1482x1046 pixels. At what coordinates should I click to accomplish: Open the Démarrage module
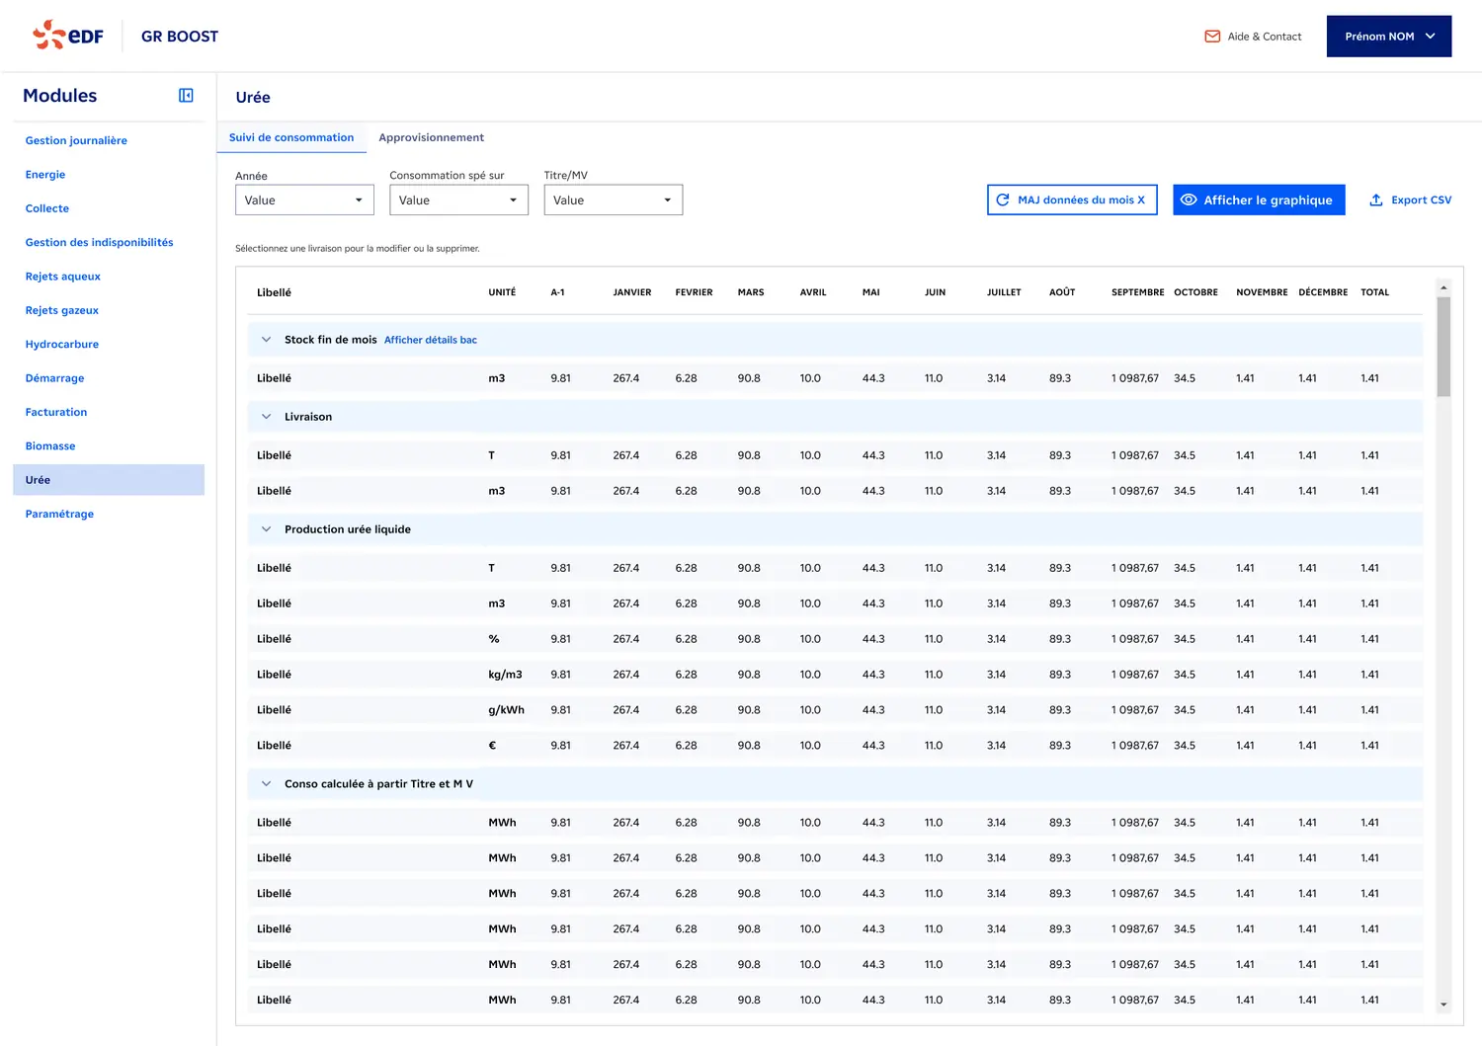[x=54, y=378]
